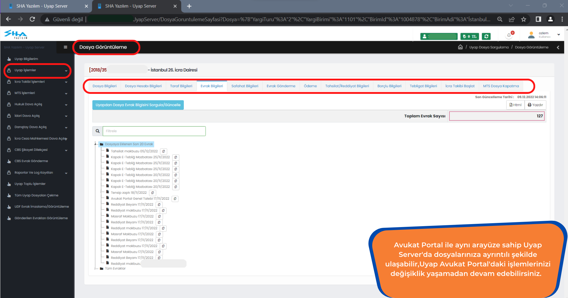Reload the page with browser refresh button

coord(32,19)
